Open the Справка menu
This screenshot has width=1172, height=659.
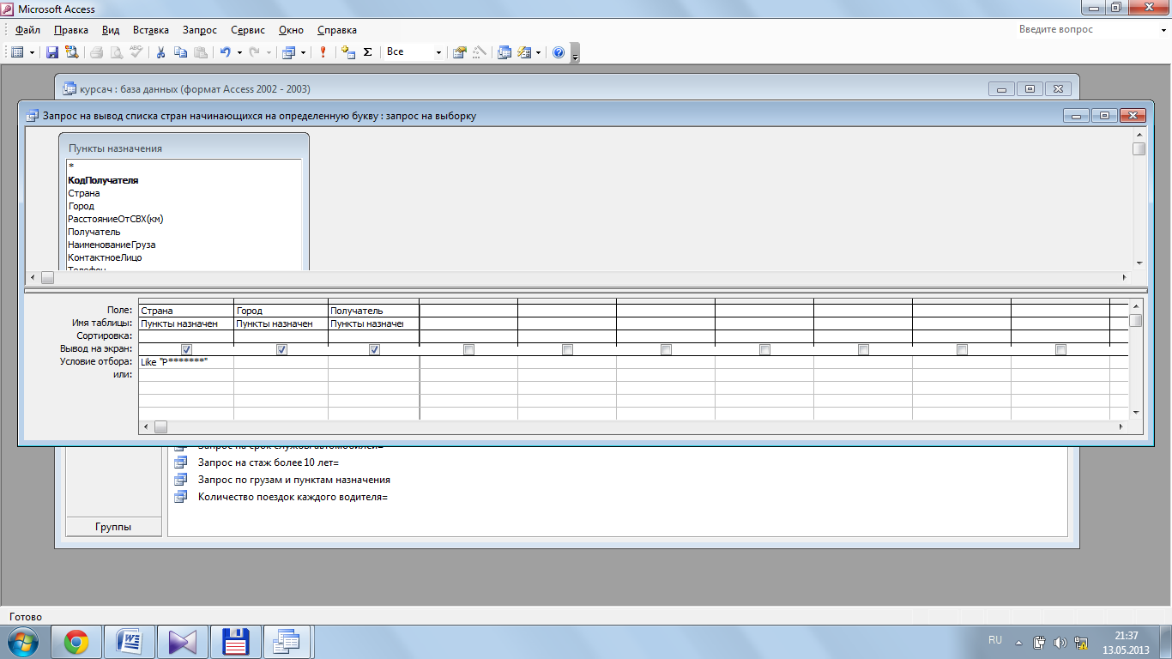coord(337,29)
